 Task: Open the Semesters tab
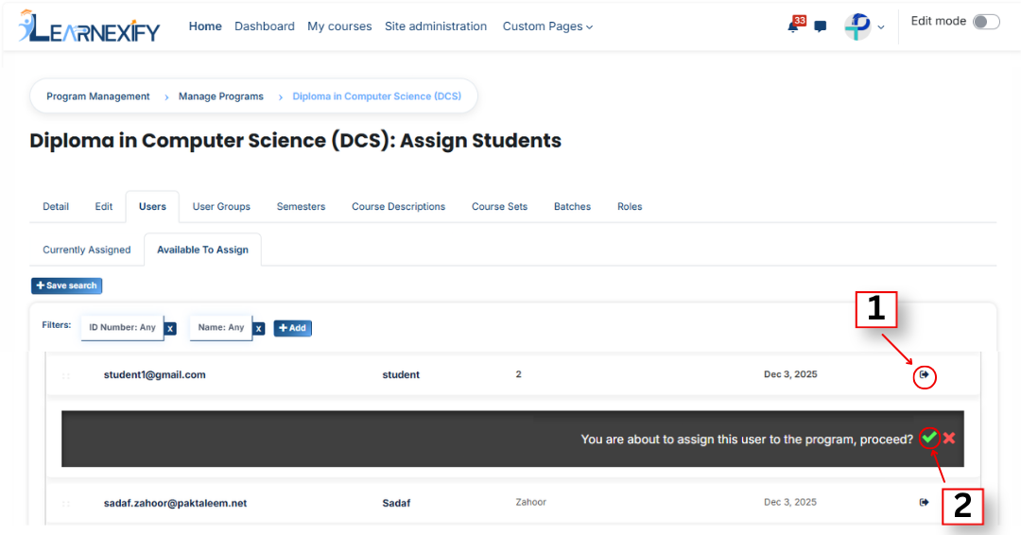click(301, 206)
